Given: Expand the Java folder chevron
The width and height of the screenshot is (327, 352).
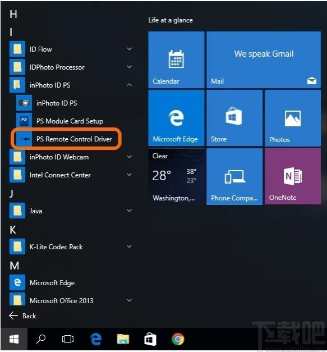Looking at the screenshot, I should pos(129,211).
